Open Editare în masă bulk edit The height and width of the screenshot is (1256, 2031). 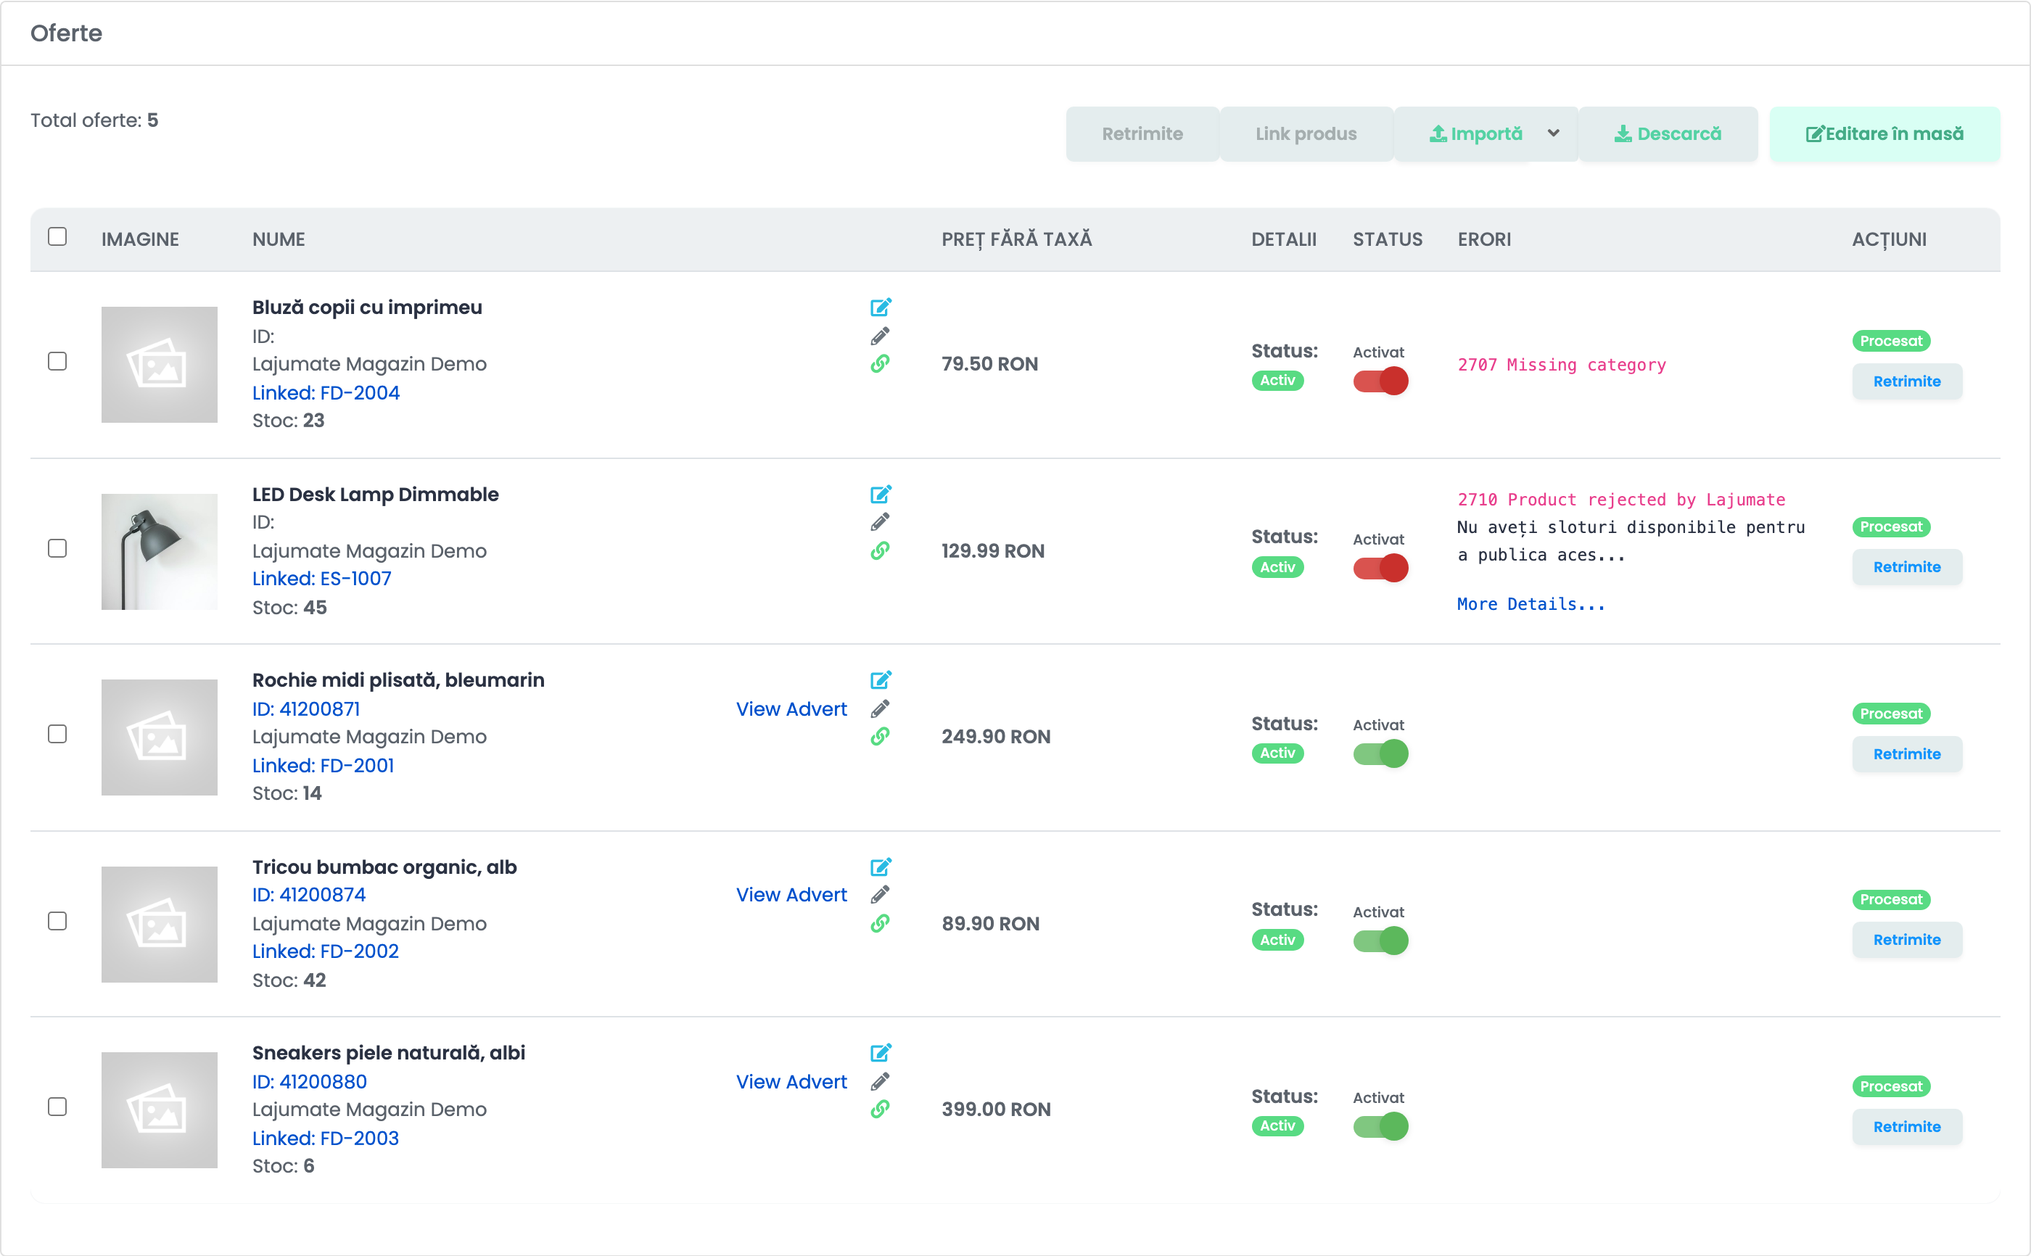pyautogui.click(x=1884, y=133)
